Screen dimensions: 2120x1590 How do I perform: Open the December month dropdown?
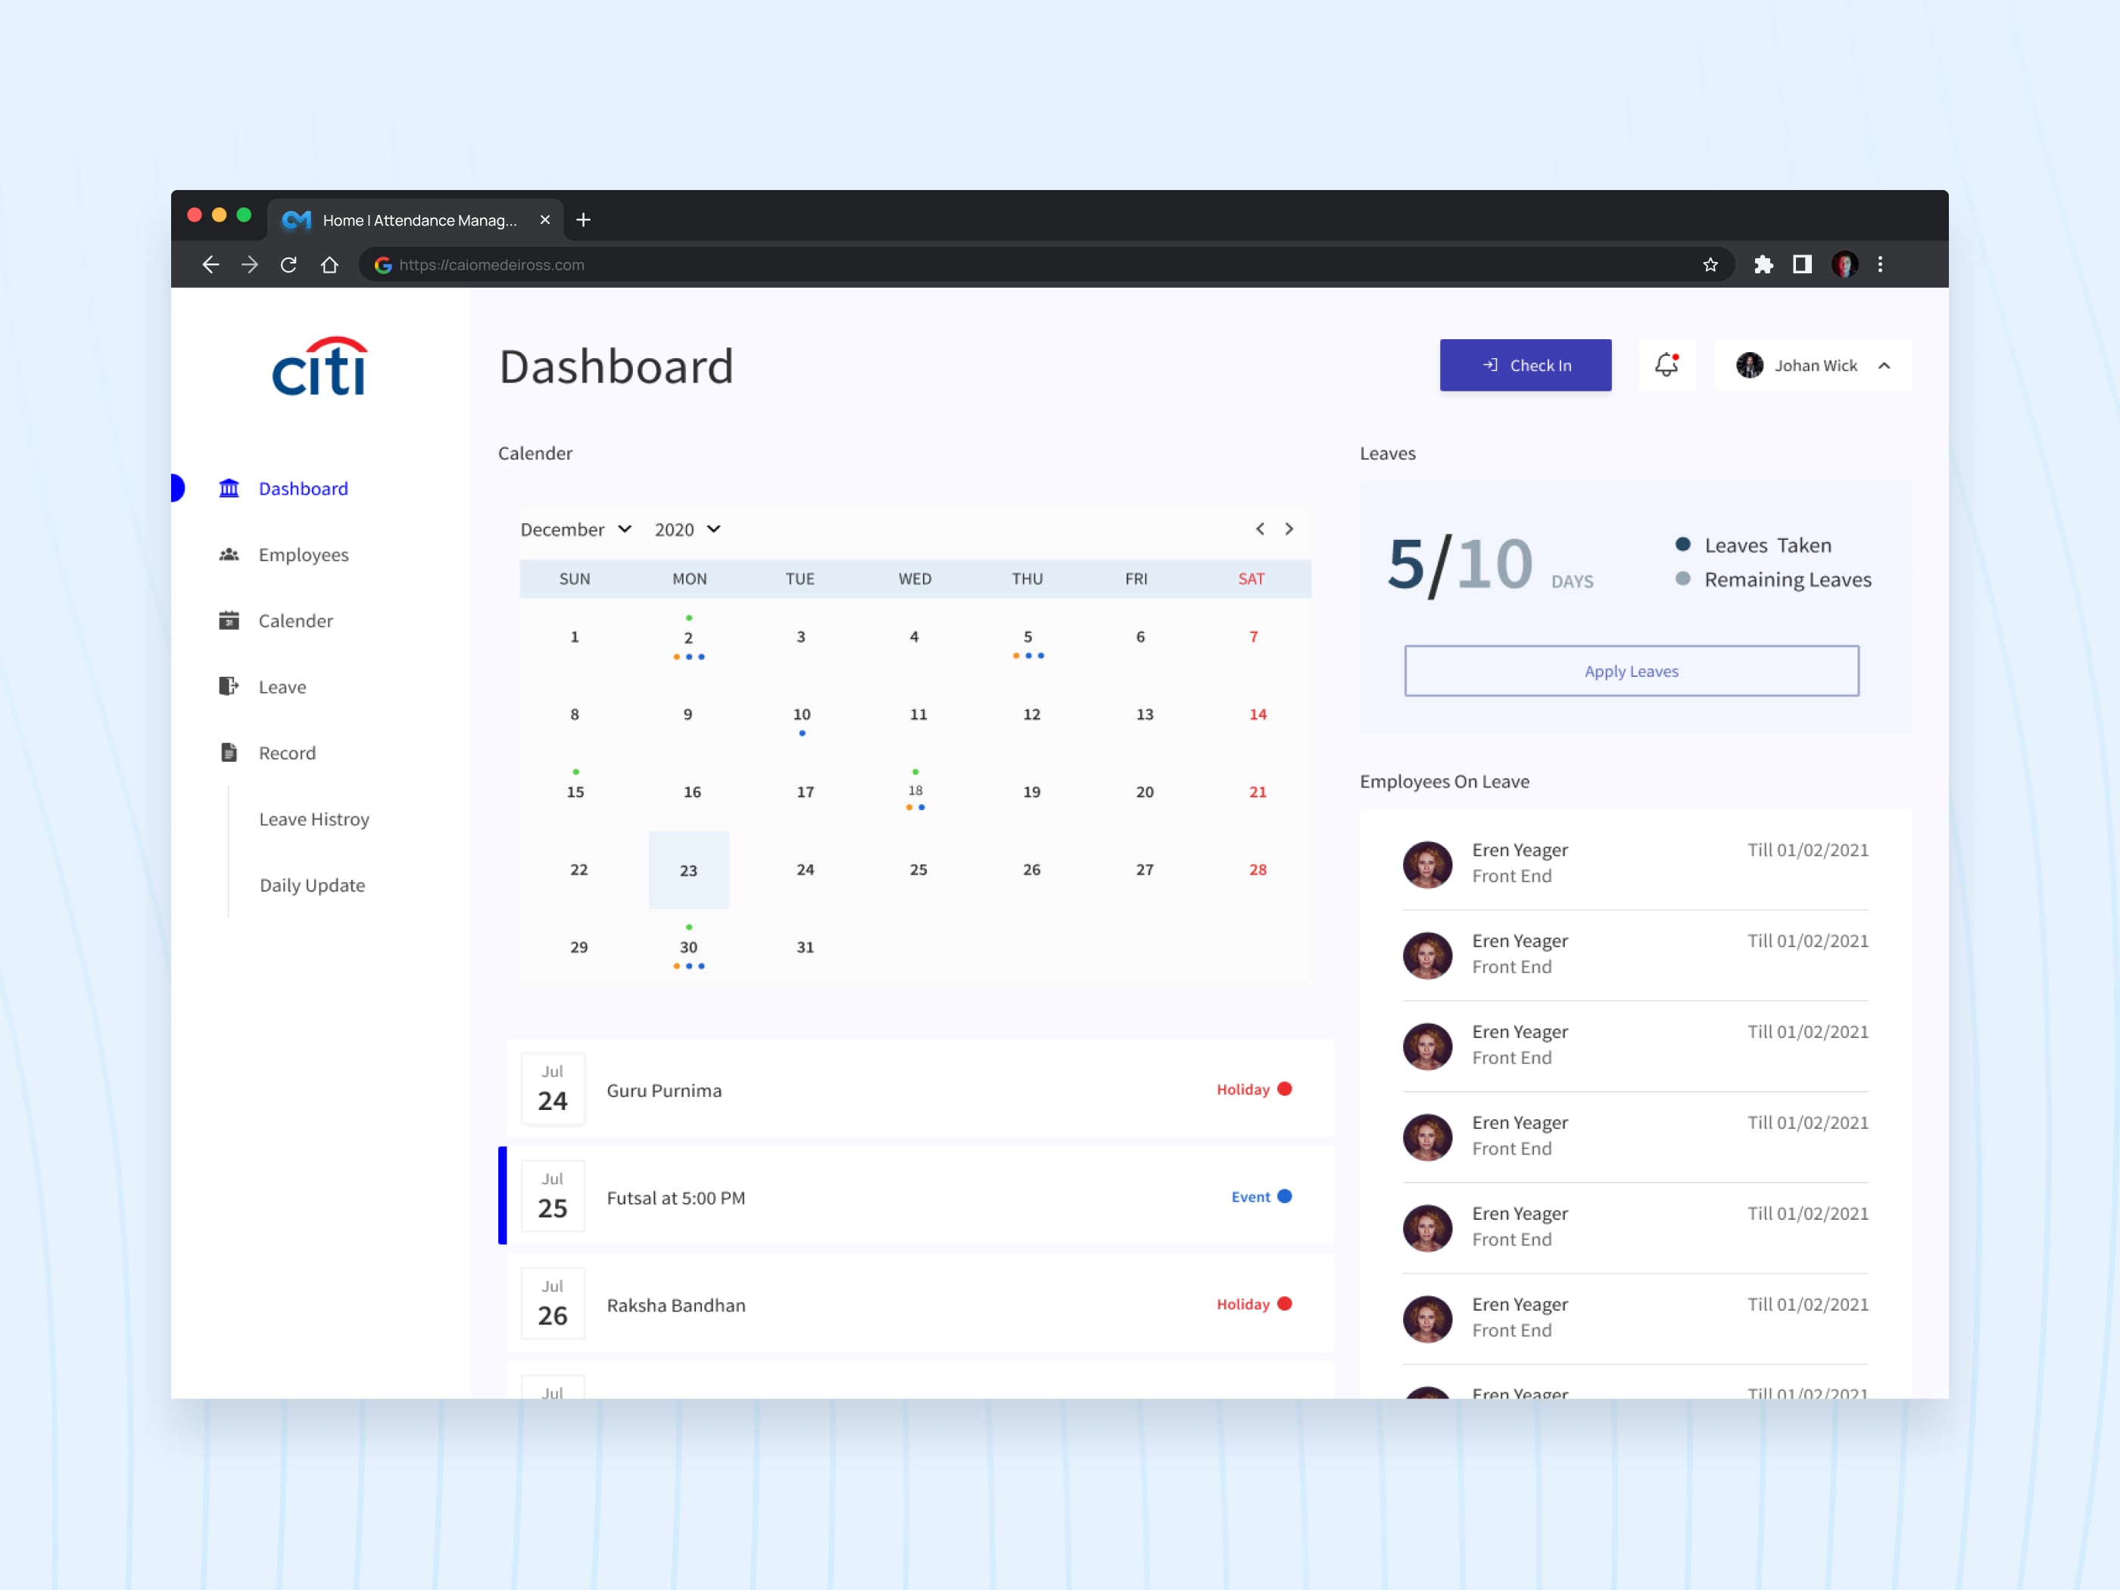click(x=575, y=529)
